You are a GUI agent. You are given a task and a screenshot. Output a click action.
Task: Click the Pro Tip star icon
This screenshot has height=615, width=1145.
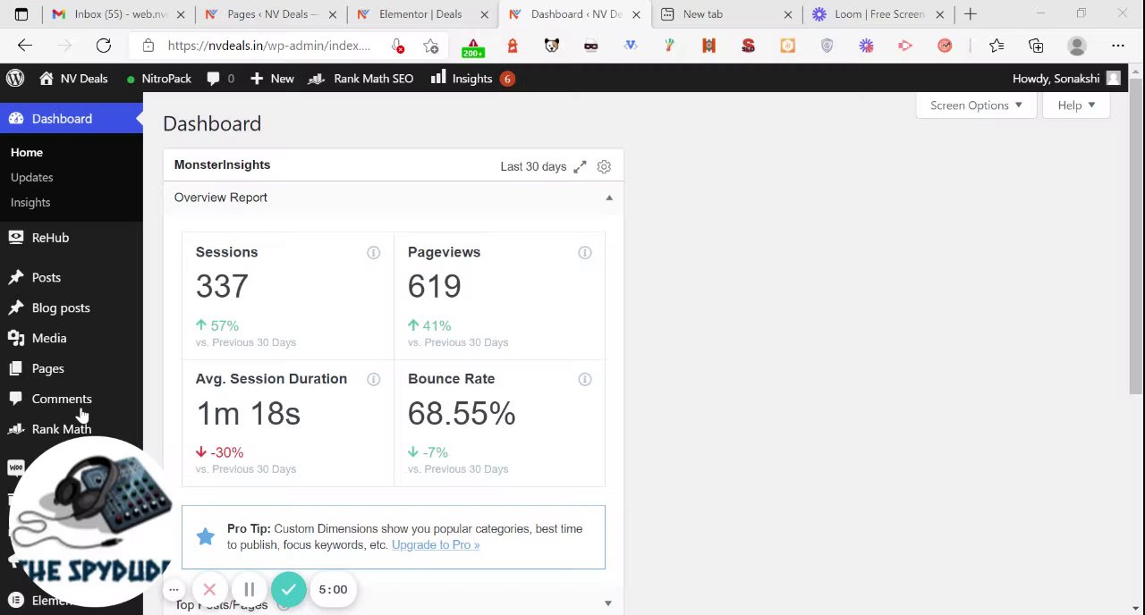coord(205,535)
